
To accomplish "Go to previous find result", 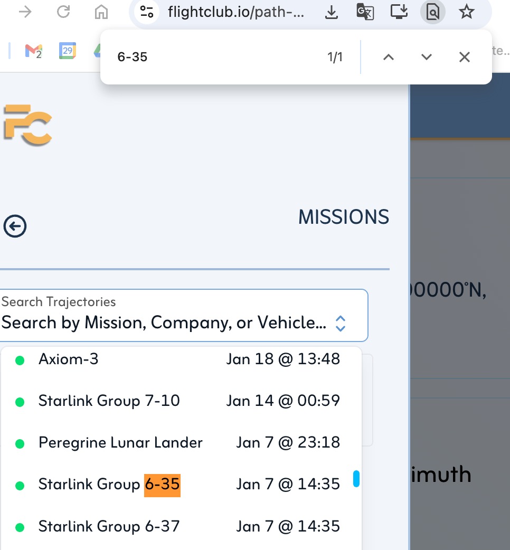I will click(389, 57).
